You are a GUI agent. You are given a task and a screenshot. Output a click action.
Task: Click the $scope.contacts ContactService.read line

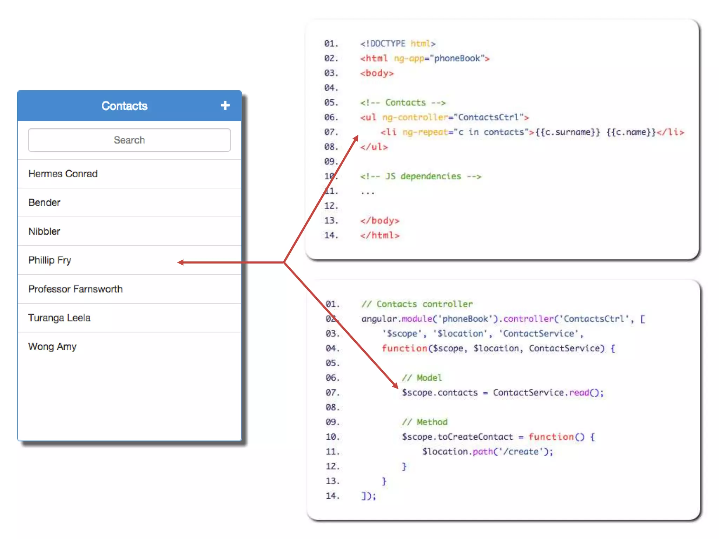[503, 392]
